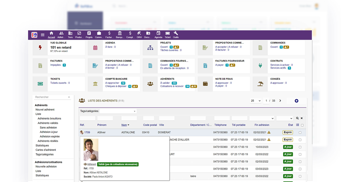Screen dimensions: 358x182
Task: Expand the État filter dropdown
Action: (x=285, y=118)
